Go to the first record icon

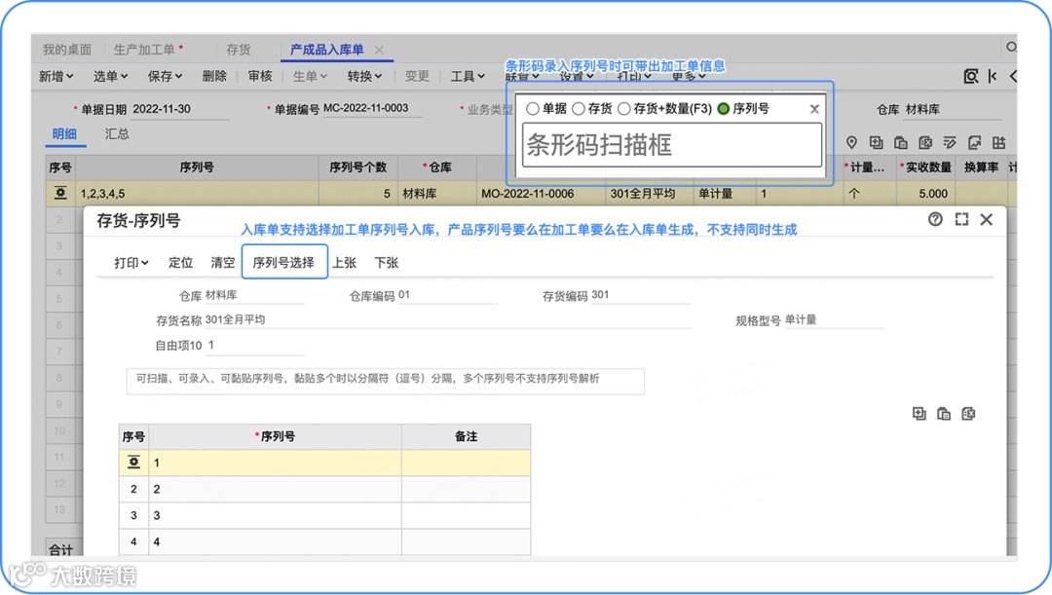tap(993, 77)
